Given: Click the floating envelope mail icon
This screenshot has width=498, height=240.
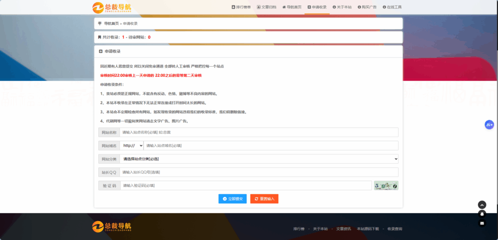Looking at the screenshot, I should (x=482, y=223).
